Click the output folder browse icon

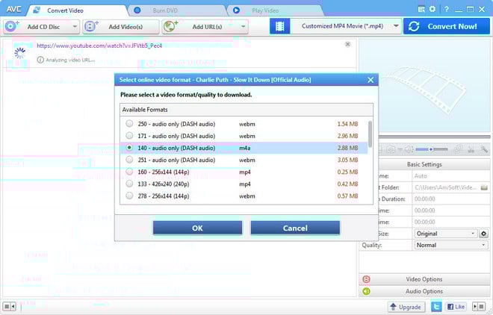tap(484, 187)
